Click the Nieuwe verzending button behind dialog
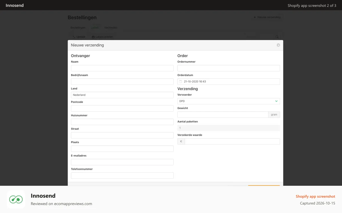342x213 pixels. coord(267,17)
